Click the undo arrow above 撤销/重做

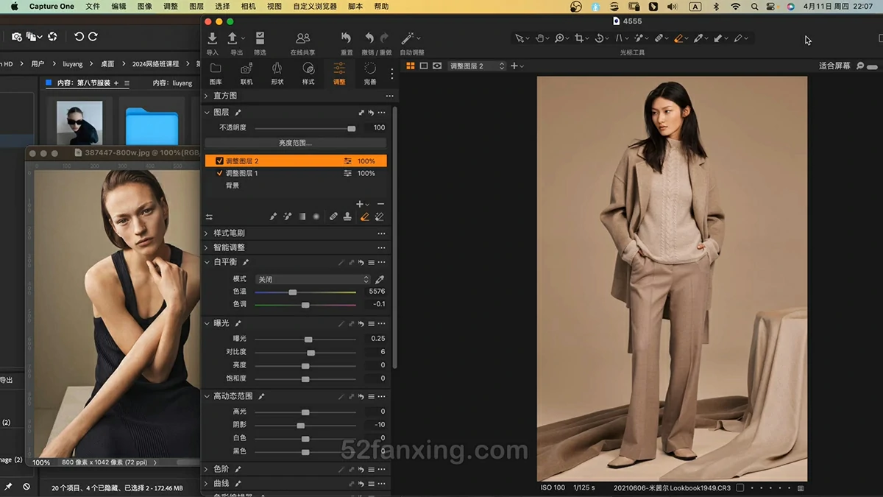click(369, 38)
